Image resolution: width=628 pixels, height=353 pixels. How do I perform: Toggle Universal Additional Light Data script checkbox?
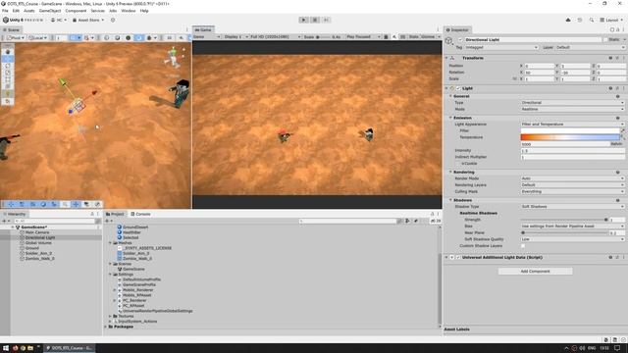(x=458, y=257)
